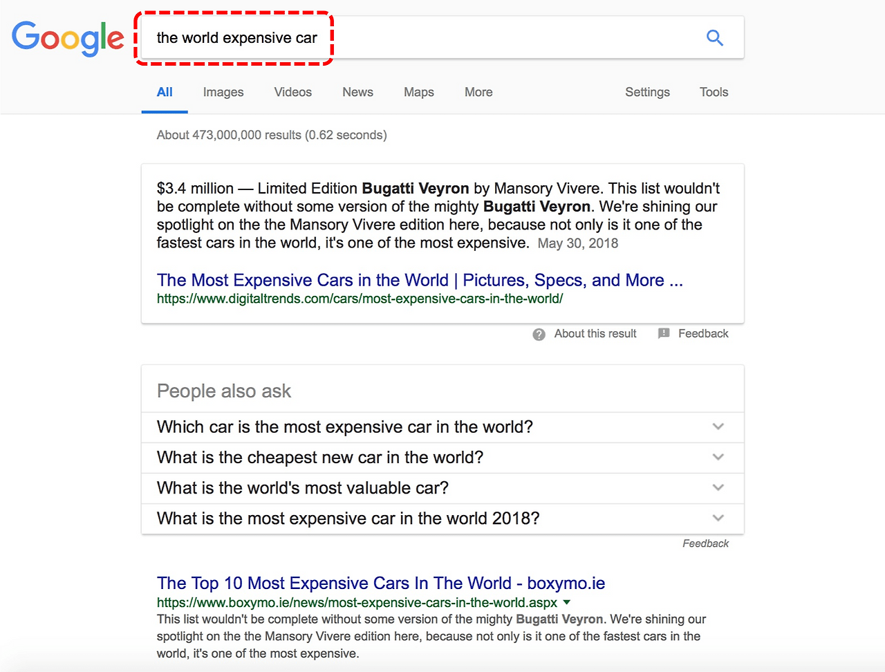
Task: Open the More search categories menu
Action: point(478,92)
